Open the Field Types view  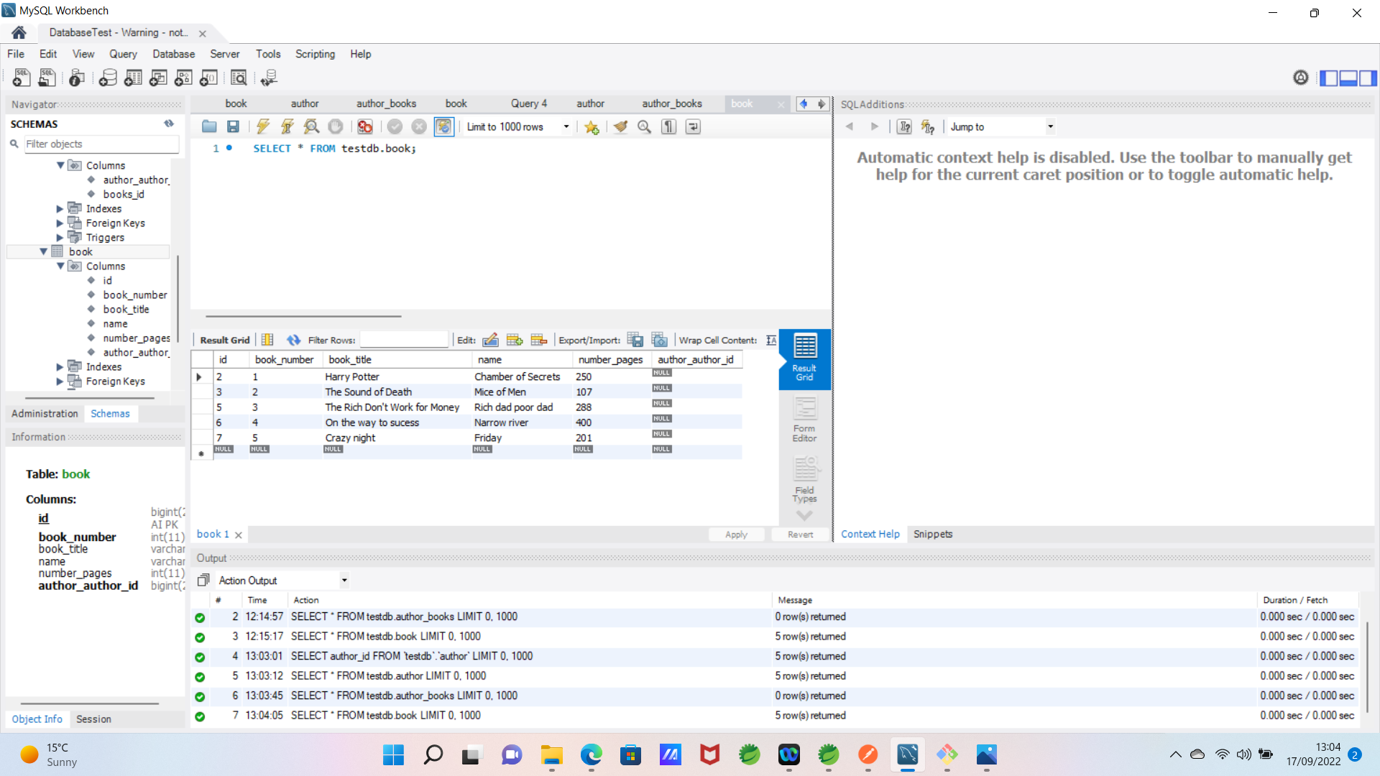pyautogui.click(x=804, y=480)
